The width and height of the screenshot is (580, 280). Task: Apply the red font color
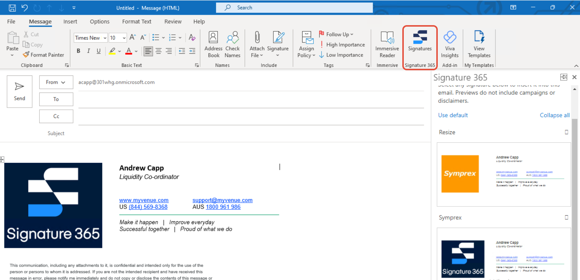(x=129, y=51)
